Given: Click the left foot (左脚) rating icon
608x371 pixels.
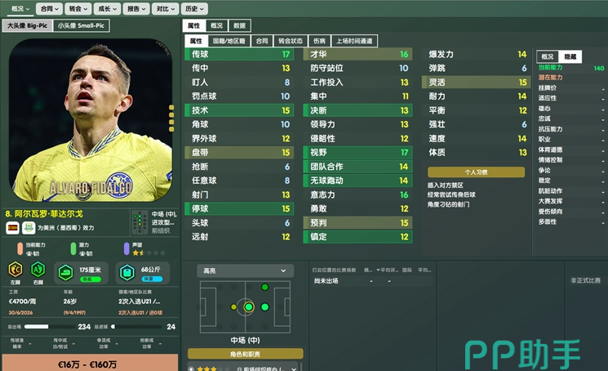Looking at the screenshot, I should point(16,269).
